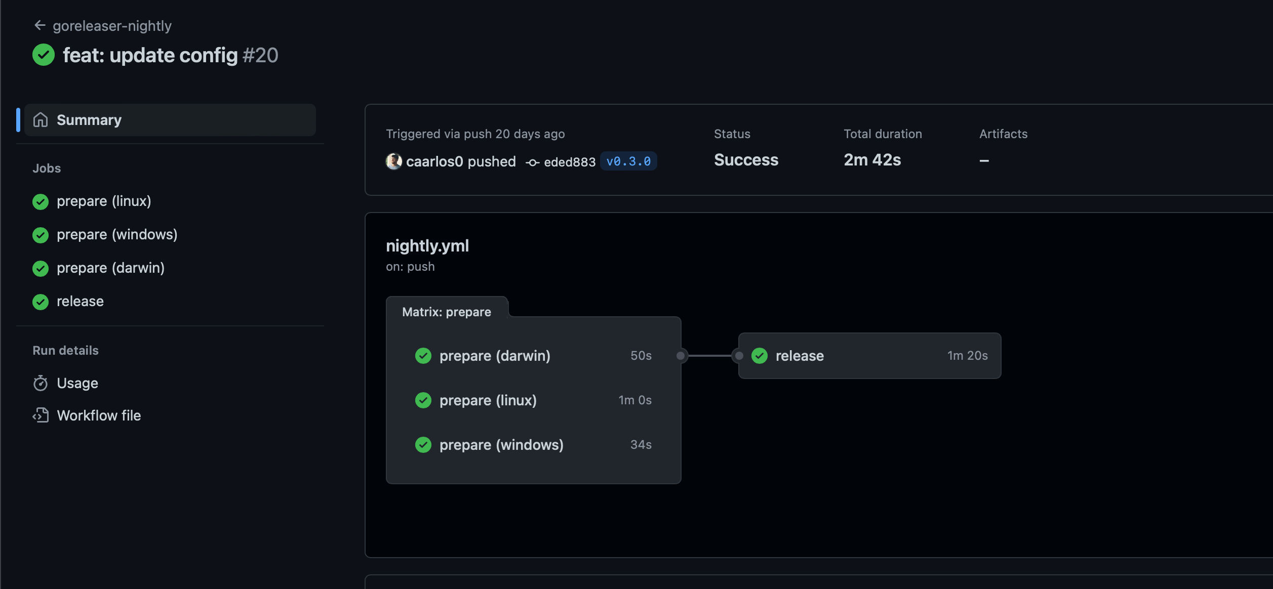
Task: Open the Workflow file entry
Action: [99, 415]
